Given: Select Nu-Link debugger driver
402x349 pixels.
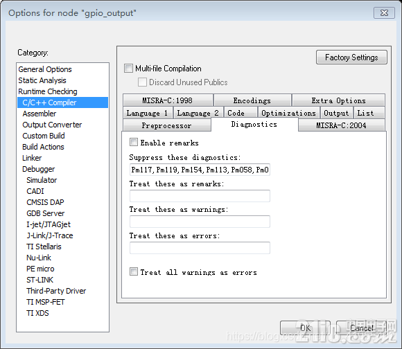Looking at the screenshot, I should pos(39,258).
